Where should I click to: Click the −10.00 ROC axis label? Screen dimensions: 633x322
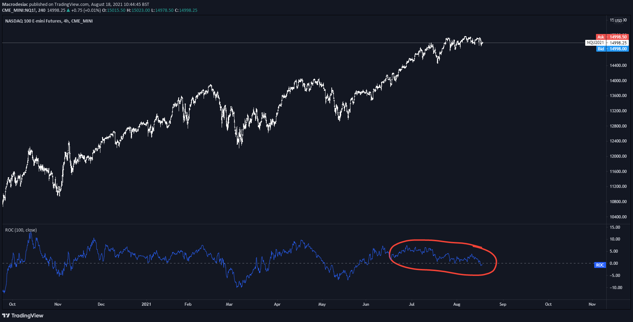click(616, 287)
